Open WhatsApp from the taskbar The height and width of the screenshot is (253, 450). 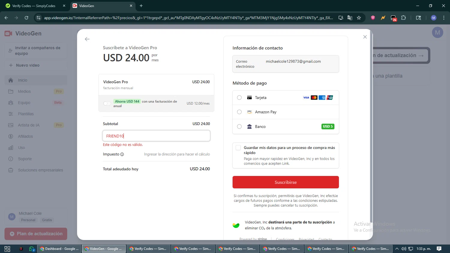click(32, 249)
